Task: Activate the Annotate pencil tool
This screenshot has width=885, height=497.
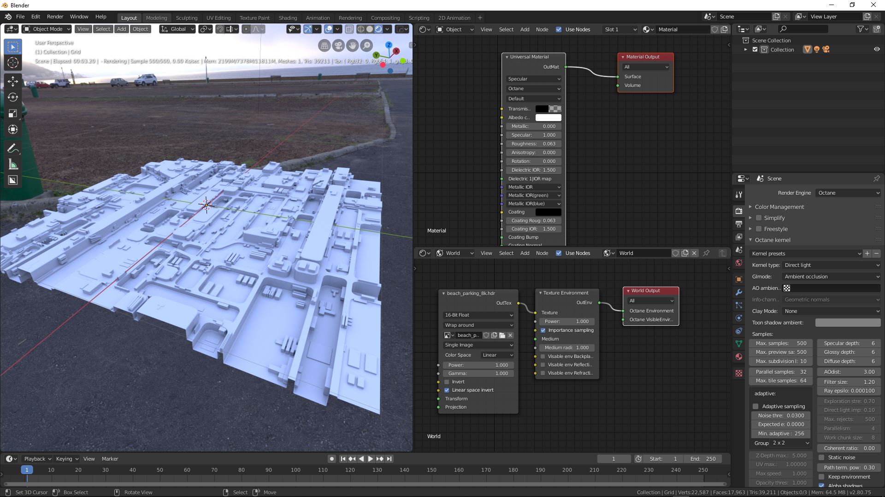Action: point(13,148)
